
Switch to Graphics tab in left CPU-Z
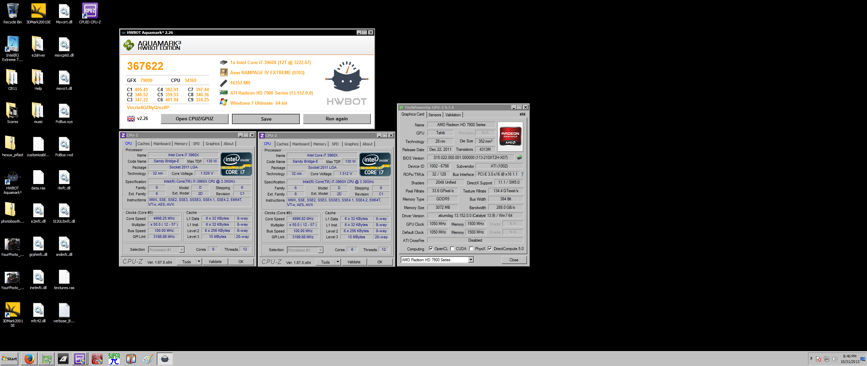coord(213,144)
